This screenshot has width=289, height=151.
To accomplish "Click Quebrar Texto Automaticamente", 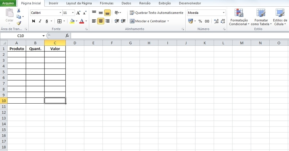I will pyautogui.click(x=157, y=13).
